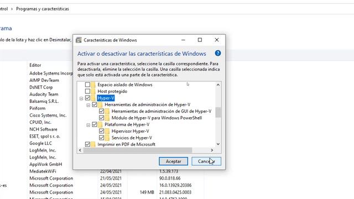The image size is (354, 199).
Task: Uncheck Imprimir en PDF de Microsoft checkbox
Action: coord(87,144)
